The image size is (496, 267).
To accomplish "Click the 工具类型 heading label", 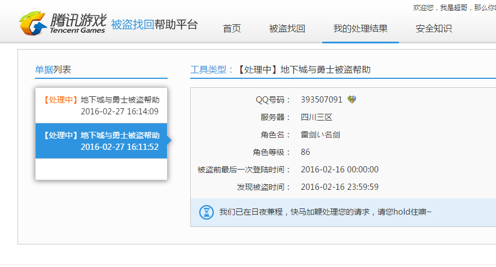I will 211,69.
